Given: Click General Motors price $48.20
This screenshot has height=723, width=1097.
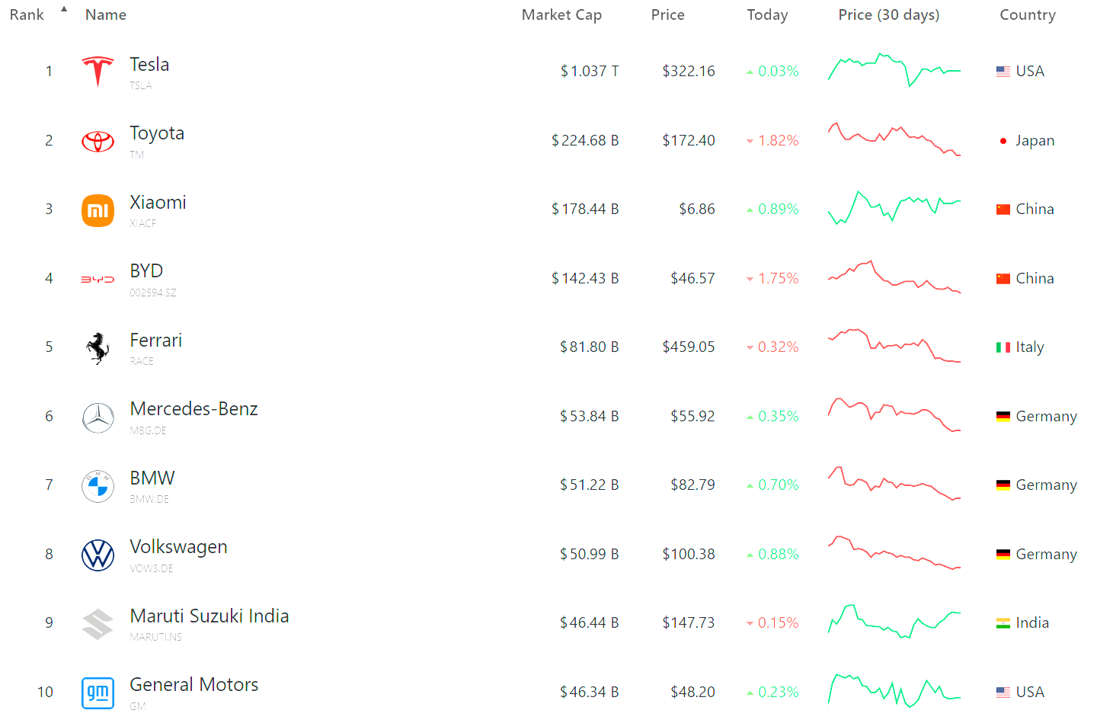Looking at the screenshot, I should 692,693.
